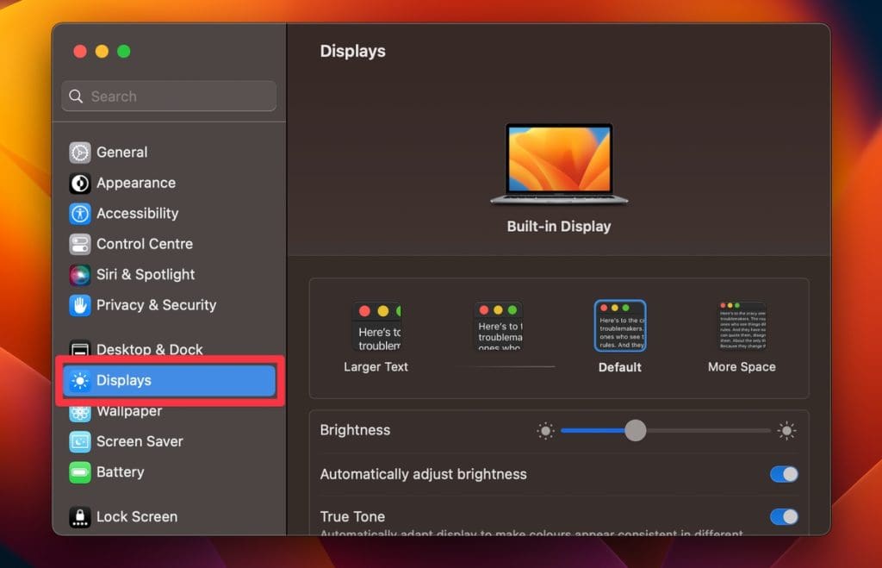Maximize window with green button
Viewport: 882px width, 568px height.
pyautogui.click(x=124, y=52)
